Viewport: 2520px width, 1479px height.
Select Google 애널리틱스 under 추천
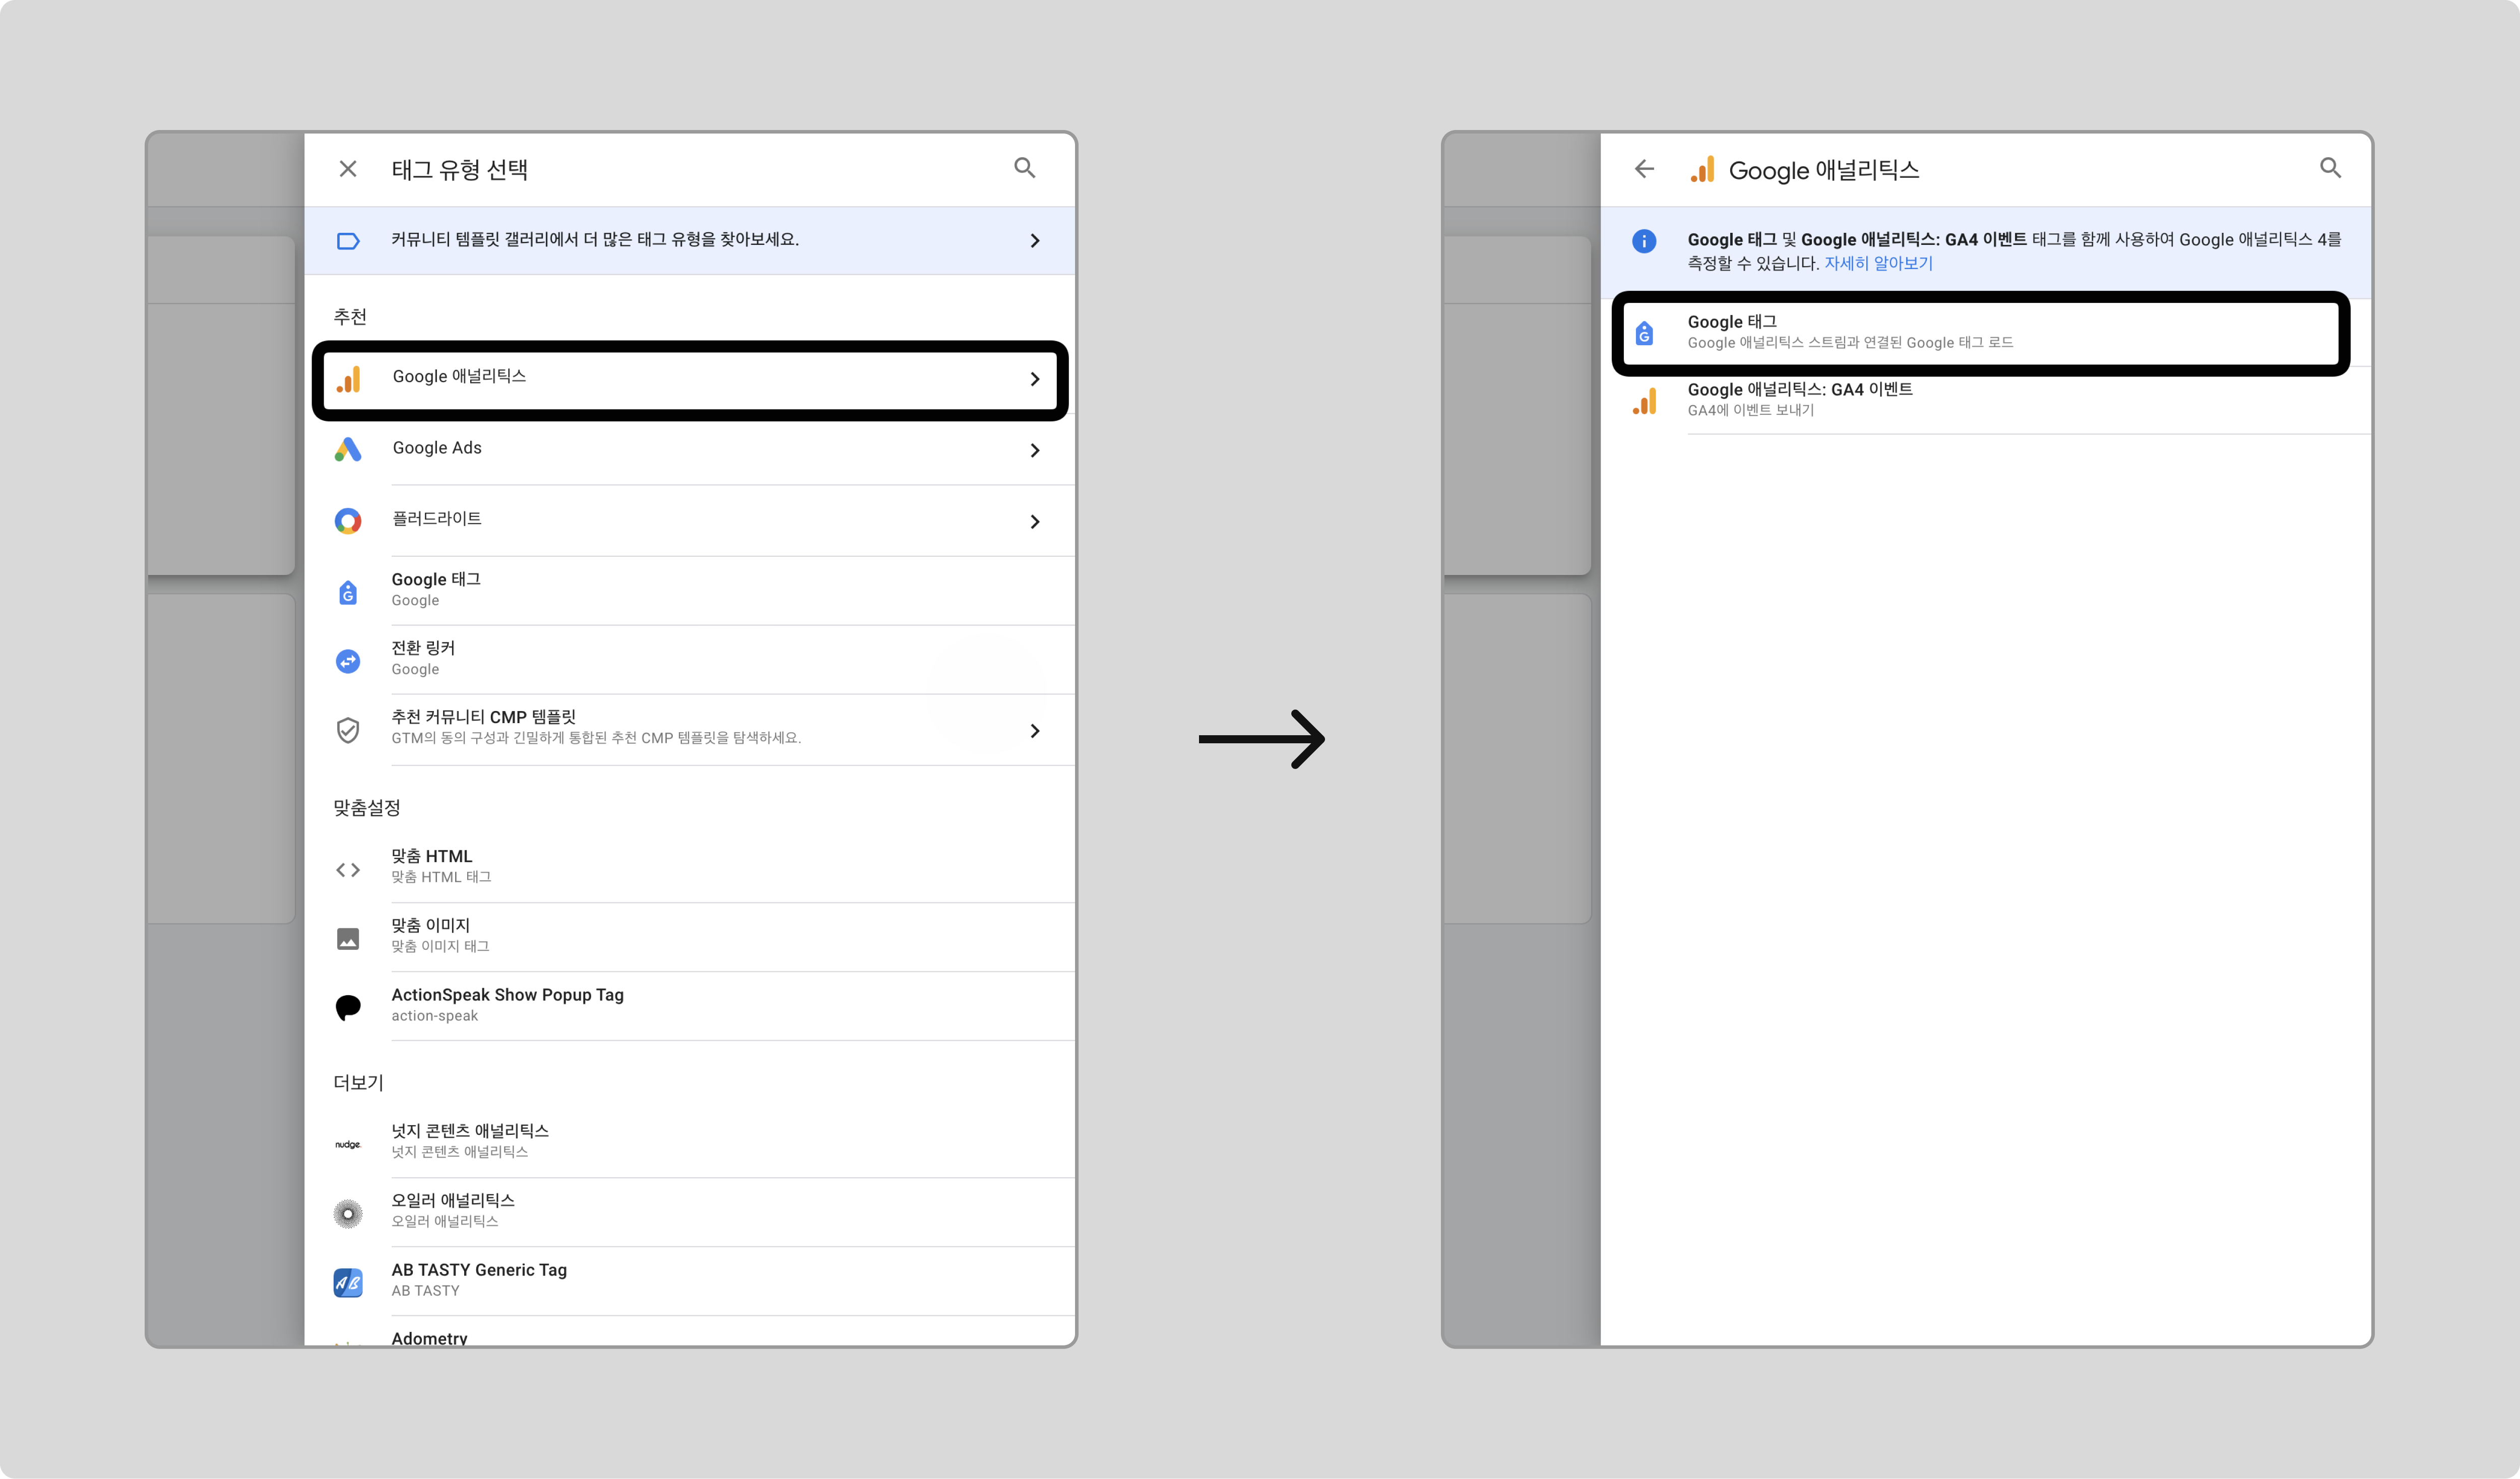coord(690,379)
